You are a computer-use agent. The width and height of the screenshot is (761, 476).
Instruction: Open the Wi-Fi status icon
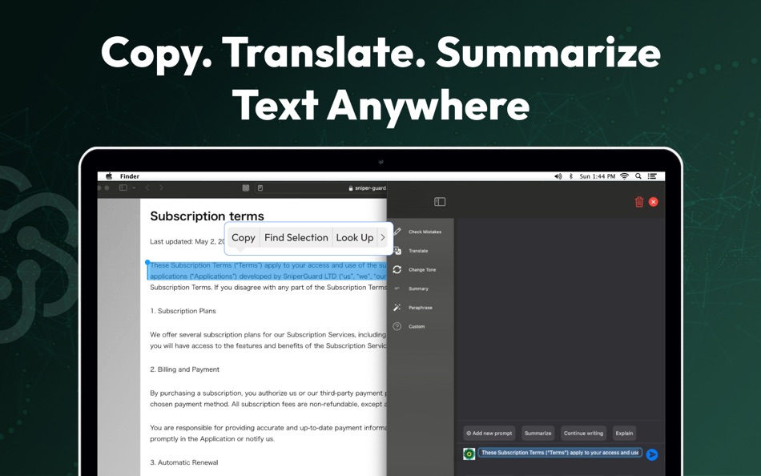[625, 176]
